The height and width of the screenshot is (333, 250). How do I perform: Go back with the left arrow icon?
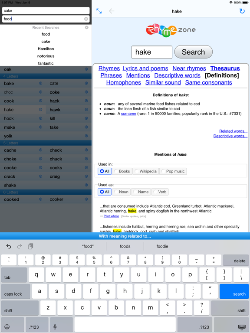(x=112, y=11)
